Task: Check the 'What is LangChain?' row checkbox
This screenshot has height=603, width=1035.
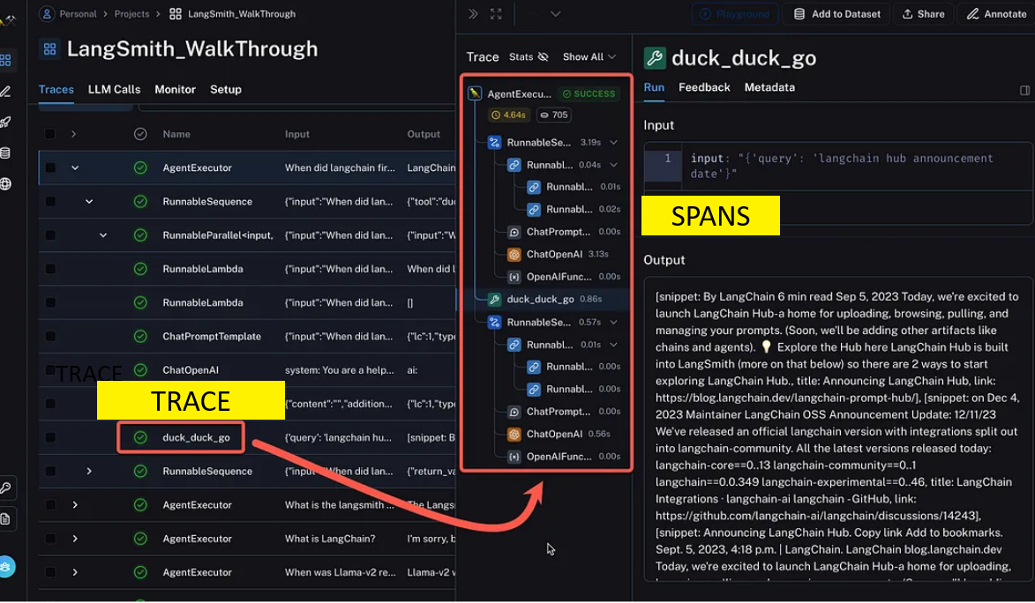Action: [x=49, y=539]
